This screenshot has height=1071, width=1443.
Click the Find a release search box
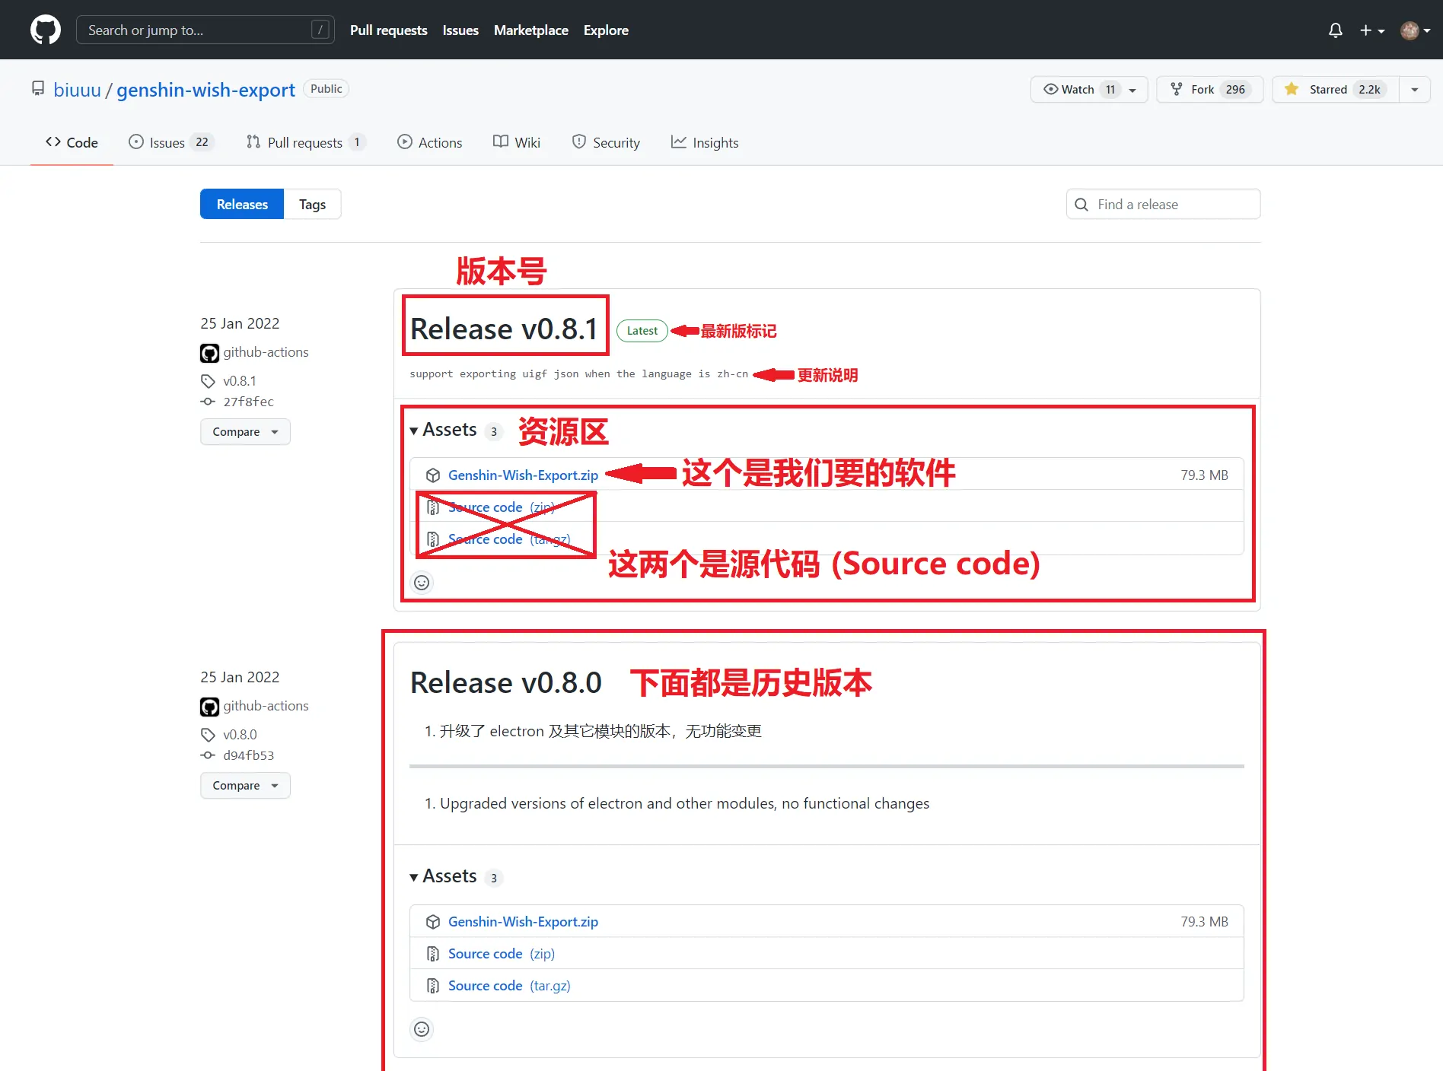[1163, 204]
